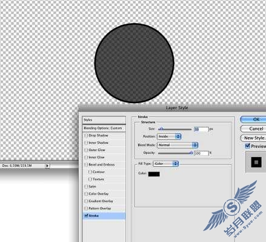Select the Stroke row label
The image size is (266, 242).
(x=93, y=216)
